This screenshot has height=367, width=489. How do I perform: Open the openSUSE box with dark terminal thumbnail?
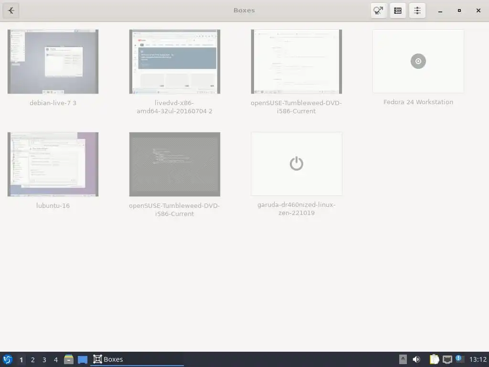(x=175, y=164)
